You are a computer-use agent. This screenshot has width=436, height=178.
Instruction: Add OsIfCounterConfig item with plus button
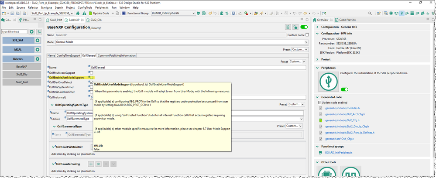[91, 164]
